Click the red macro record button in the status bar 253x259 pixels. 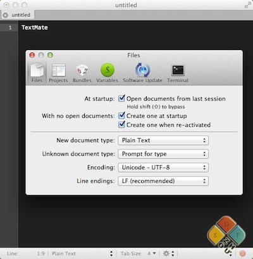[242, 253]
